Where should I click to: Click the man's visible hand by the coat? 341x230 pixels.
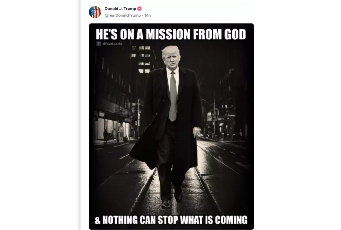197,132
